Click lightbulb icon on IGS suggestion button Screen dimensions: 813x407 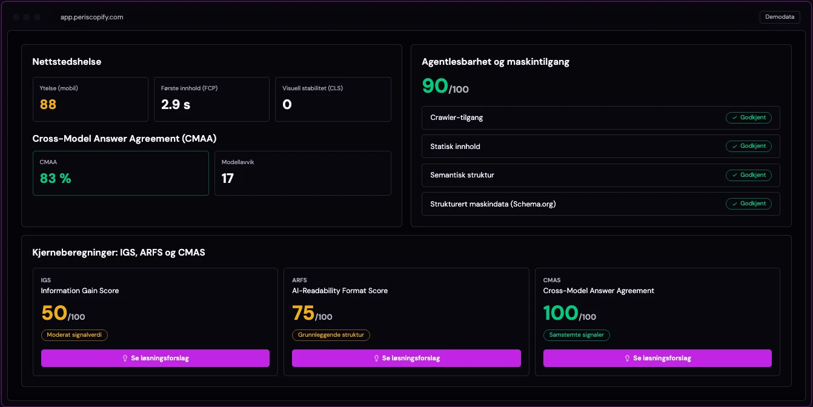tap(125, 359)
